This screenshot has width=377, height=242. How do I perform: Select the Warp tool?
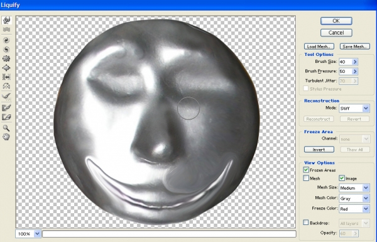[6, 20]
